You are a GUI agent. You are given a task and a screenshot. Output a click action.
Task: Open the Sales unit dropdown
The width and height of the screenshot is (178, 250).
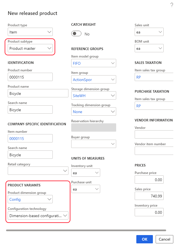(x=149, y=32)
